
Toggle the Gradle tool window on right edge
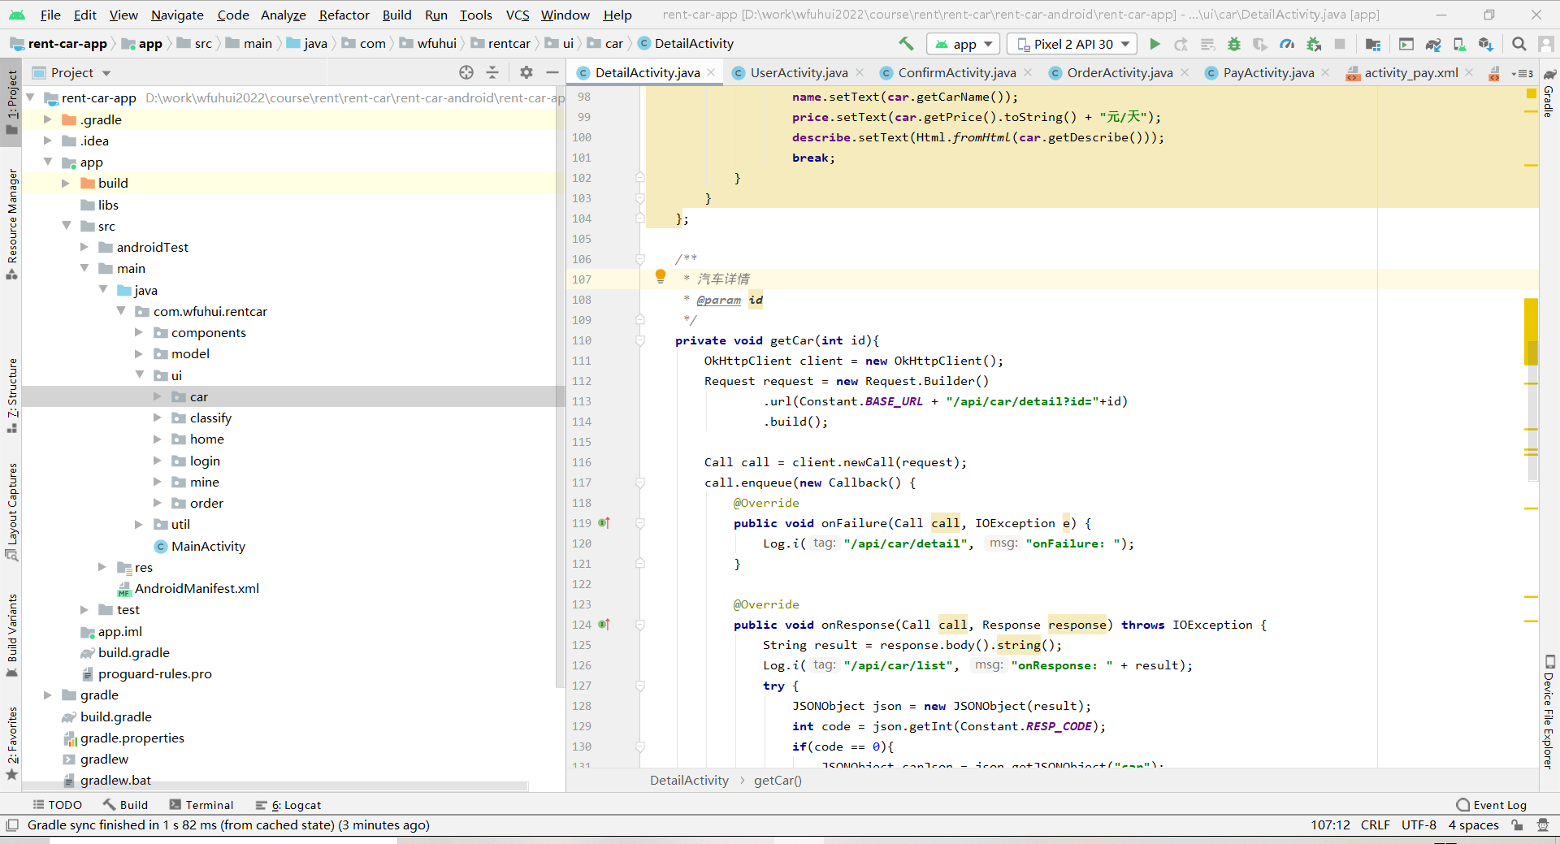click(x=1549, y=93)
